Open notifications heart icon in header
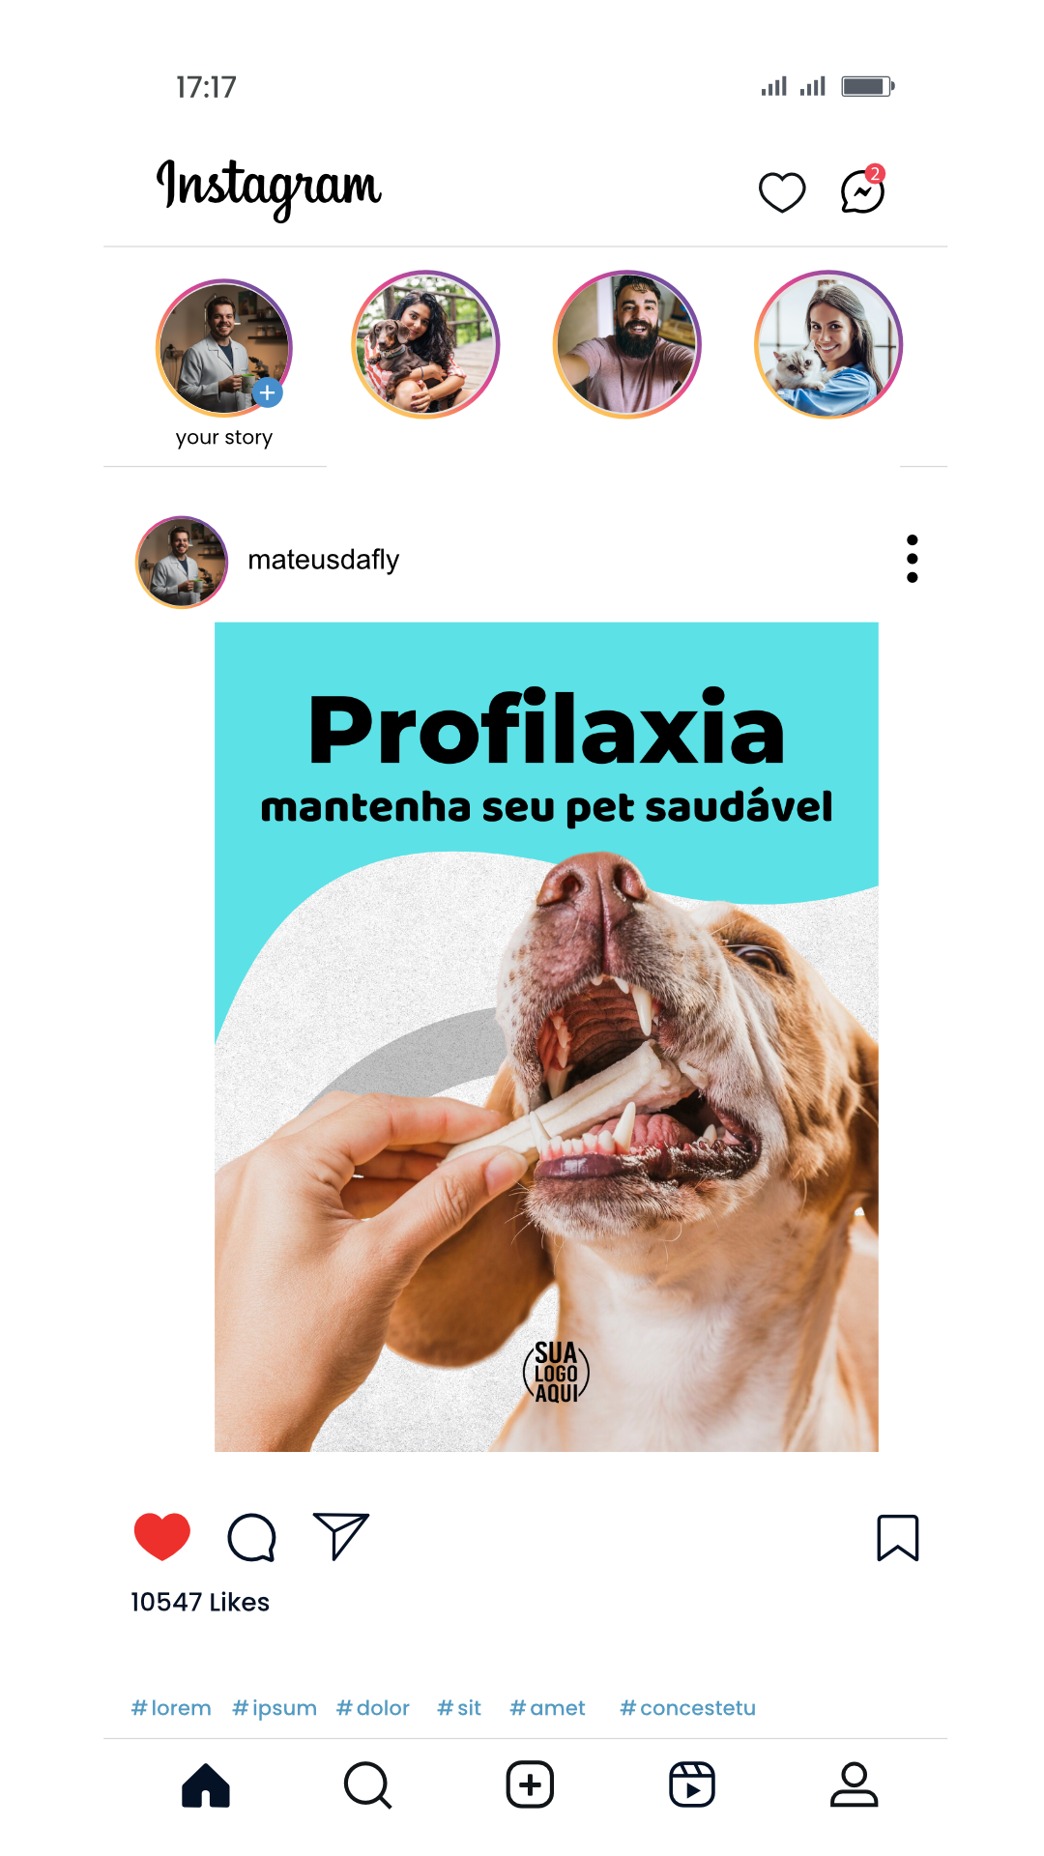The image size is (1044, 1856). [782, 192]
